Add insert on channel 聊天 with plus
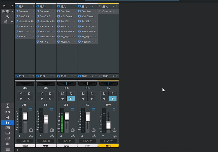Screen dimensions: 218x152 click(x=75, y=6)
